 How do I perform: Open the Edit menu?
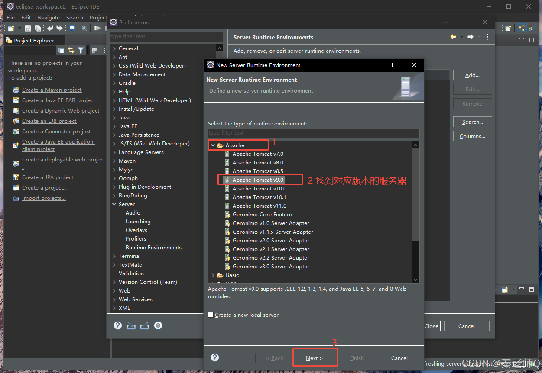(26, 17)
